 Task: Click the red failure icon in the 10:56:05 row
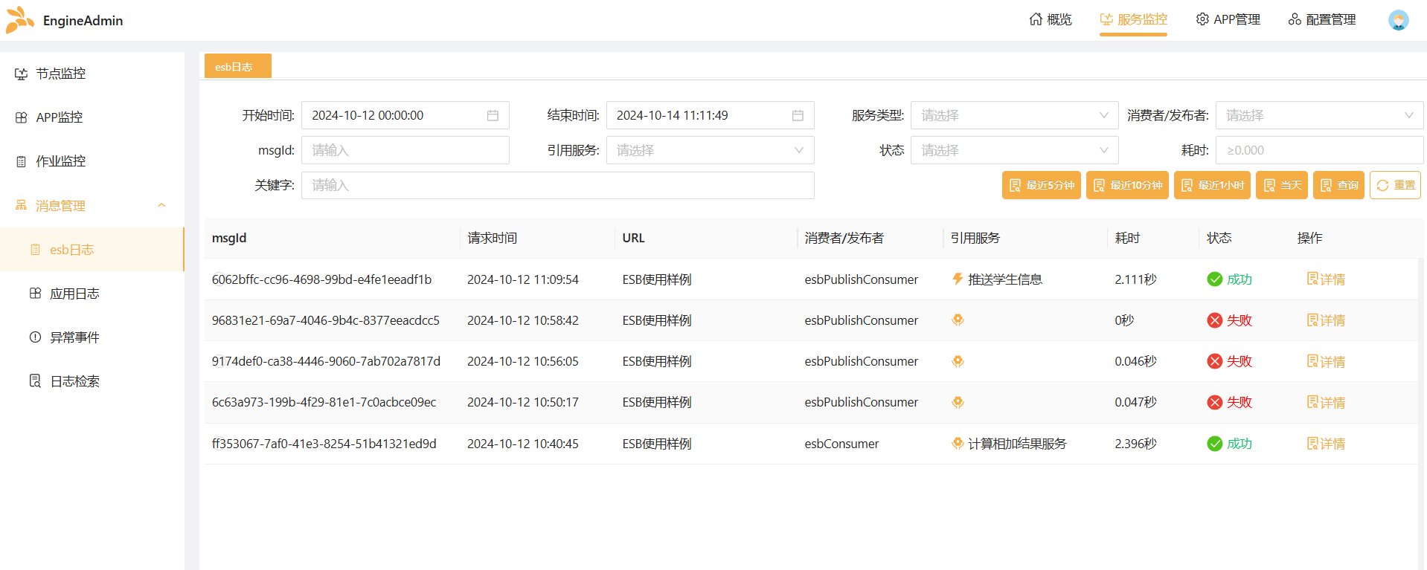[1215, 361]
